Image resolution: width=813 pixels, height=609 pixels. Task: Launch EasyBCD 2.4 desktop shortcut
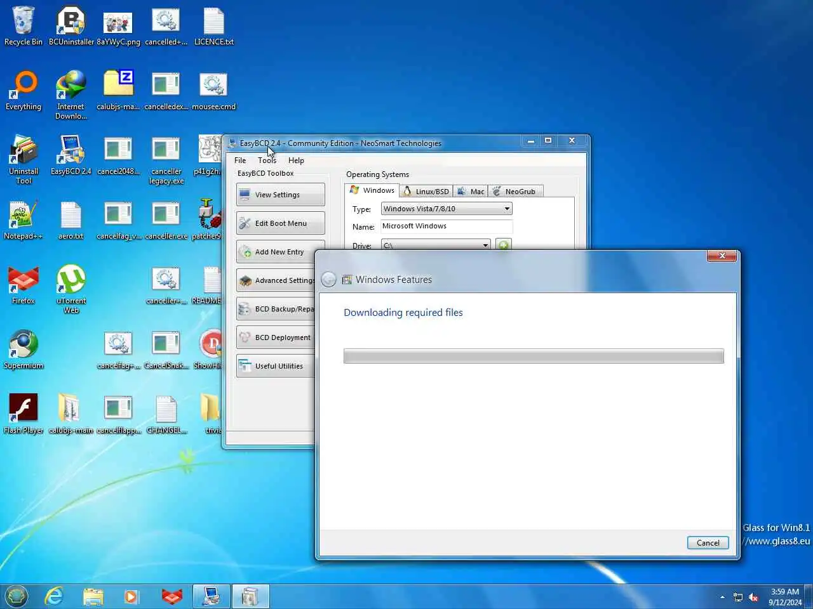tap(71, 155)
